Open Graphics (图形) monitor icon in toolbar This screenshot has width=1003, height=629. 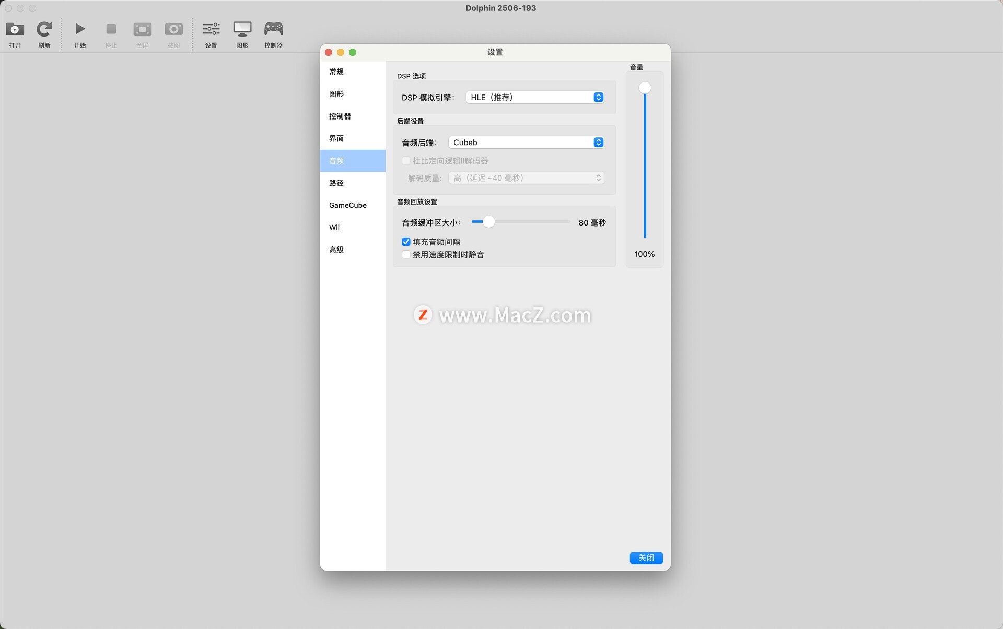tap(242, 29)
